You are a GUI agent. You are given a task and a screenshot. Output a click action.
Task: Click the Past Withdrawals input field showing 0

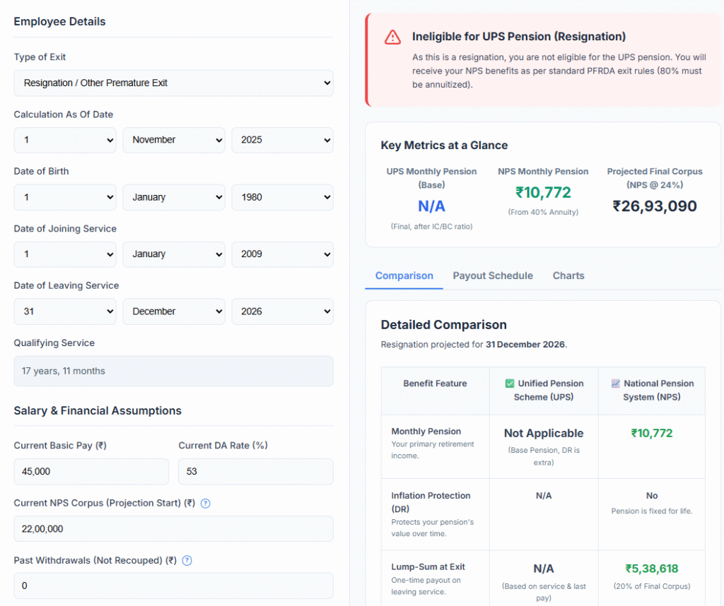pos(173,586)
